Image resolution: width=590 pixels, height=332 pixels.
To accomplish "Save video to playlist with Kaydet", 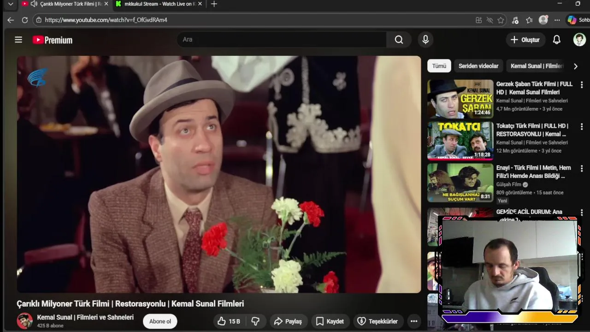I will pos(330,321).
